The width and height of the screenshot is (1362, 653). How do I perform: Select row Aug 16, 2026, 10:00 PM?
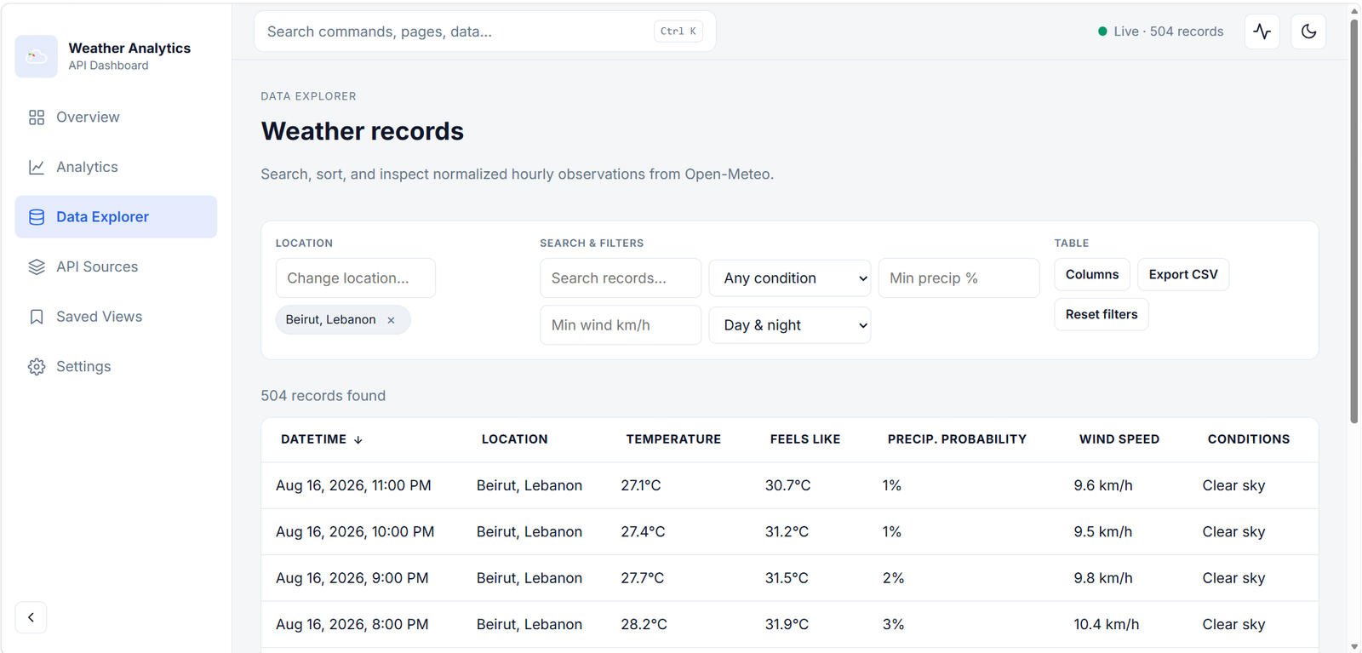point(790,532)
